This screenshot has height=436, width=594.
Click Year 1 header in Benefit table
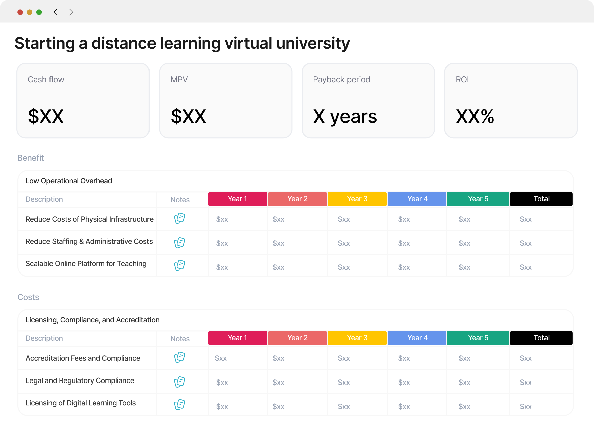pos(237,199)
